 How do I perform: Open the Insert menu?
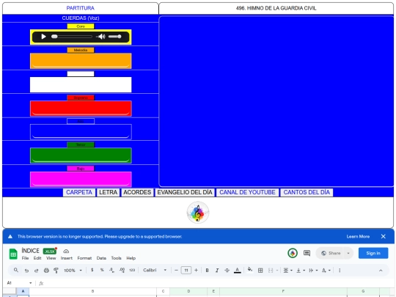click(x=67, y=258)
